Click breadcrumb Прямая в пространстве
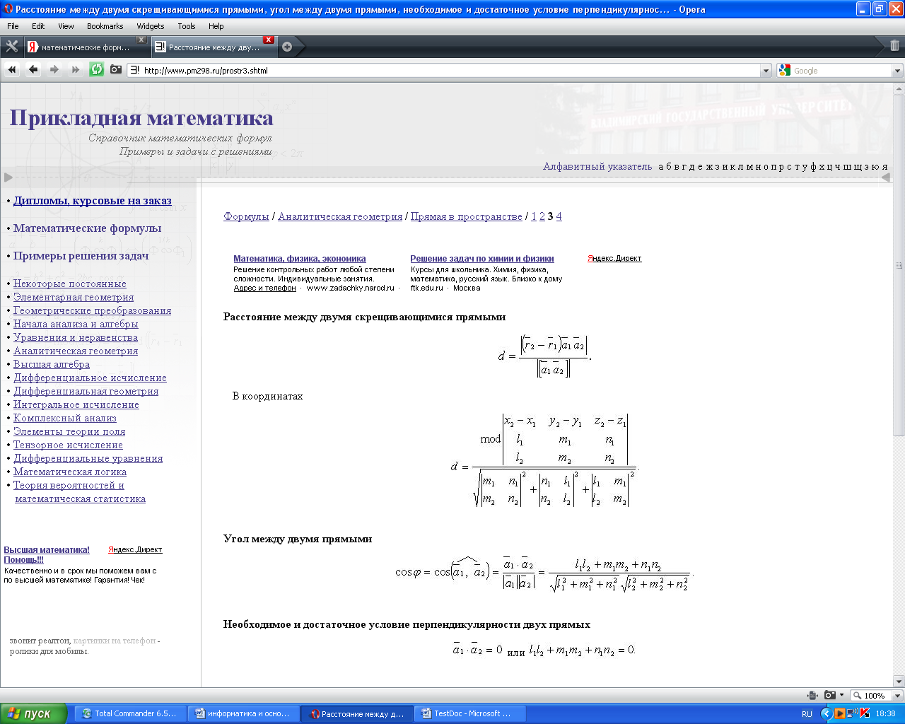 point(467,217)
